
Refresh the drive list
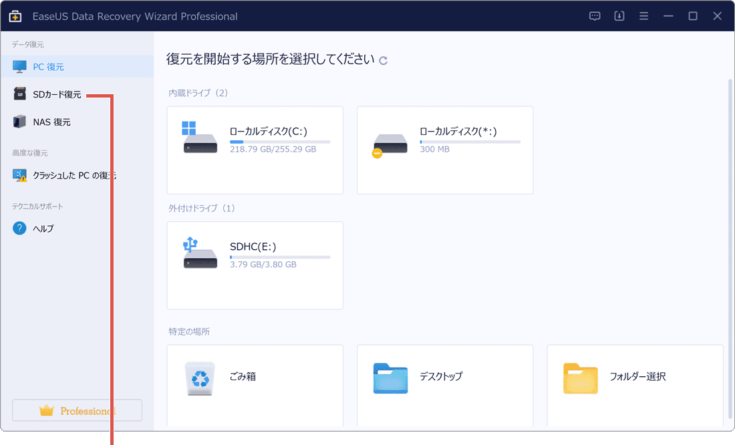click(383, 60)
